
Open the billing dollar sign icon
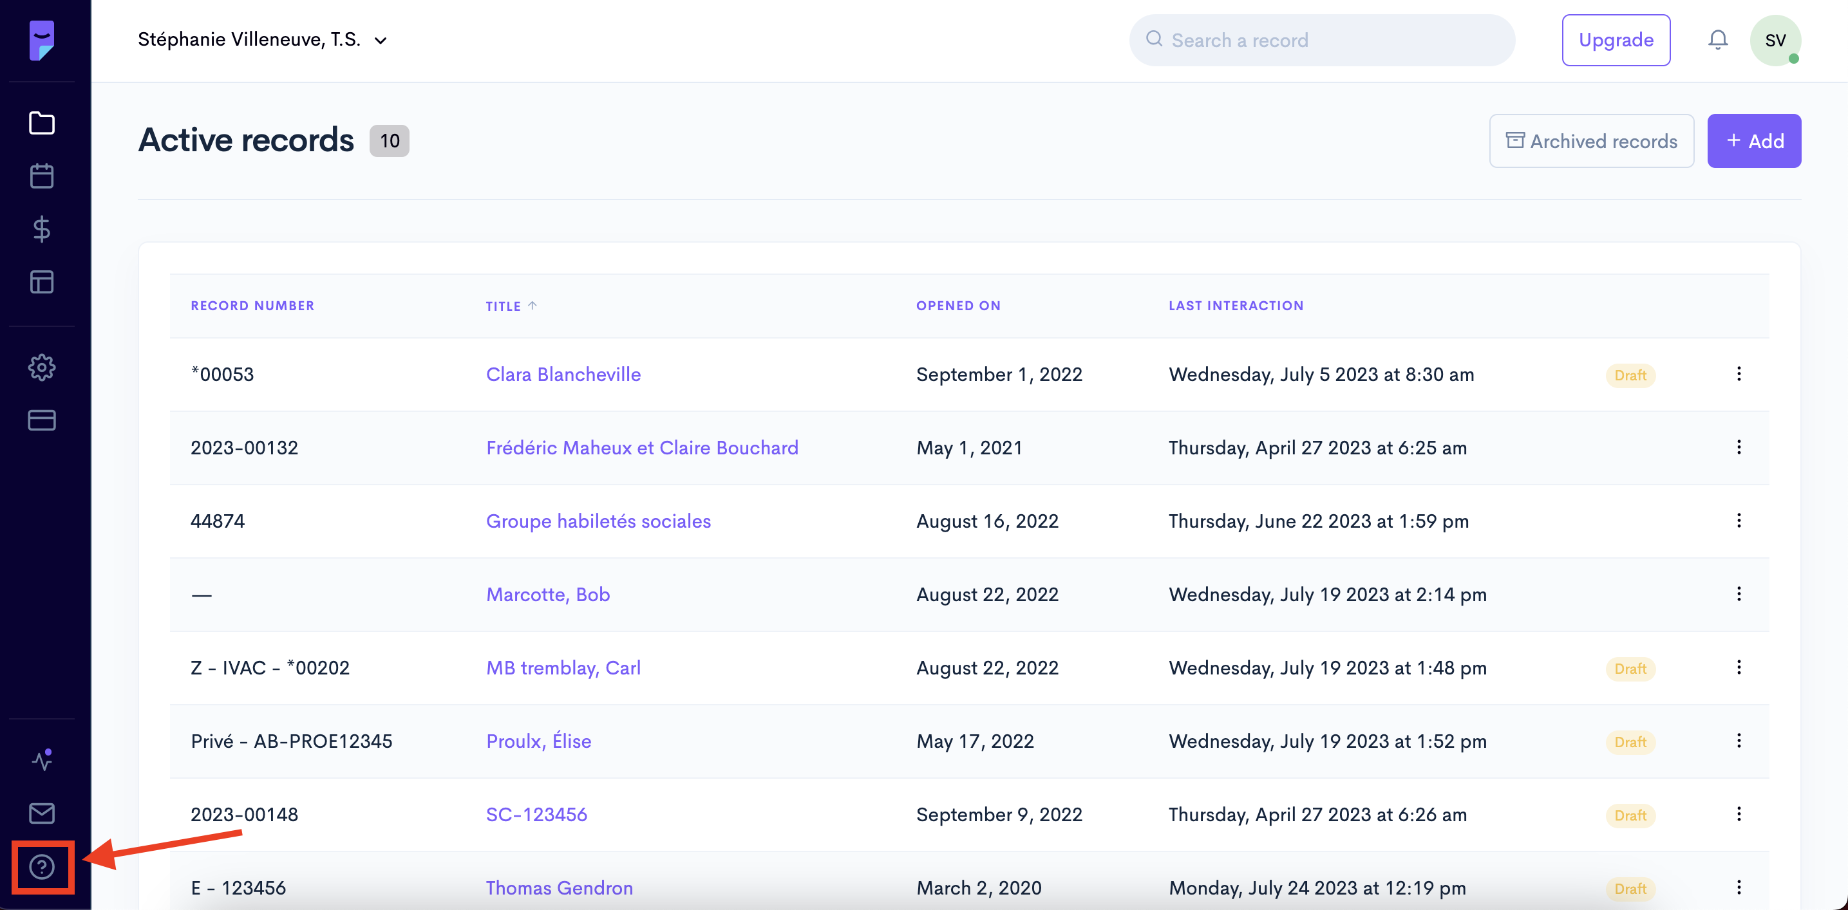click(42, 228)
